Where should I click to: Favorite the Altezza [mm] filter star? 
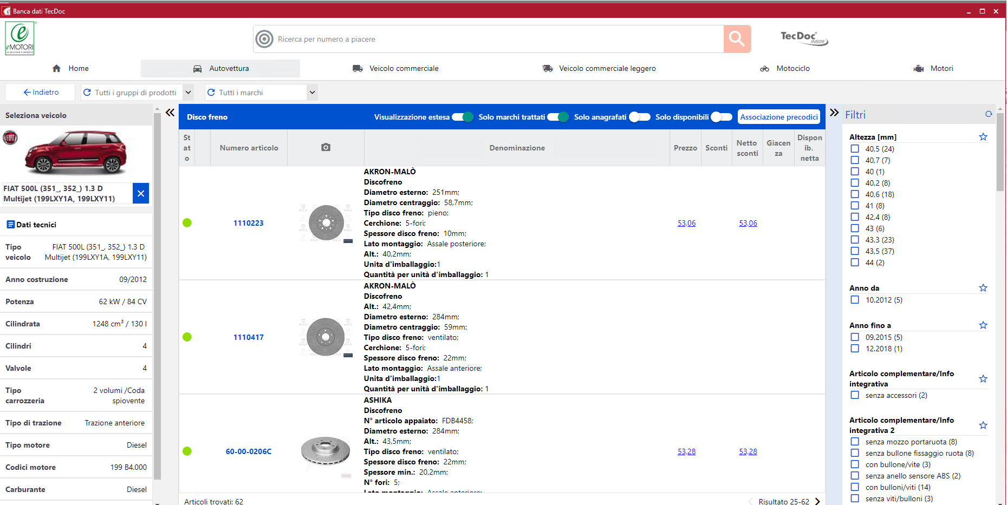coord(983,137)
